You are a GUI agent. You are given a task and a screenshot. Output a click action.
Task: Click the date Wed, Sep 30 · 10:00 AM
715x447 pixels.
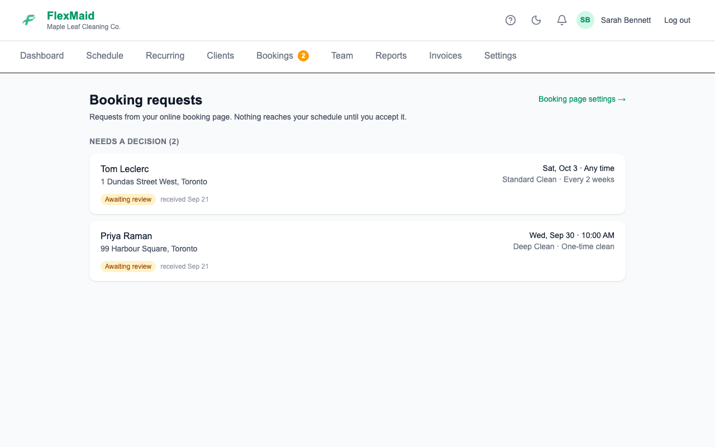[x=571, y=235]
